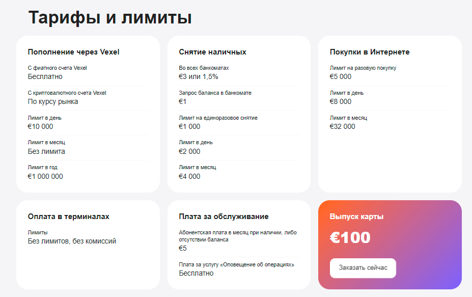Click the "Тарифы и лимиты" page heading
Screen dimensions: 472x297
coord(110,17)
